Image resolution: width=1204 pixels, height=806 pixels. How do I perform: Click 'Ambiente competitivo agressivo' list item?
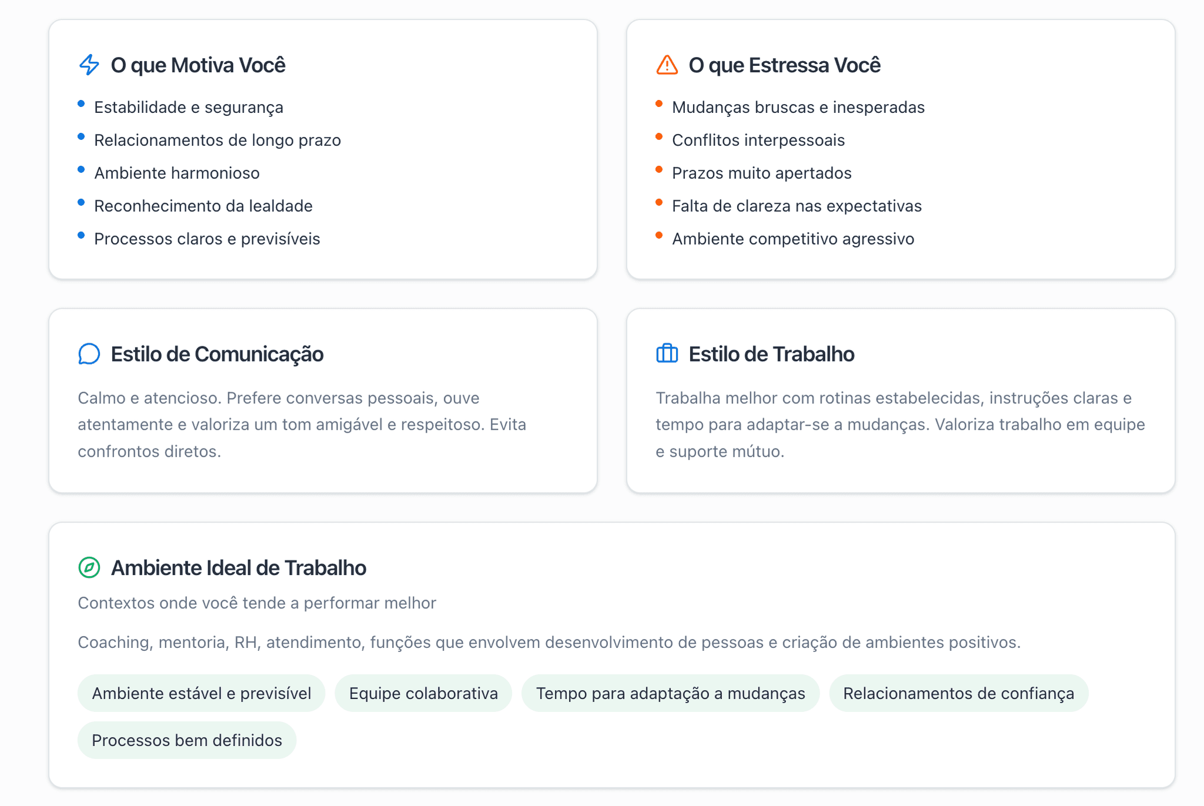[x=793, y=239]
